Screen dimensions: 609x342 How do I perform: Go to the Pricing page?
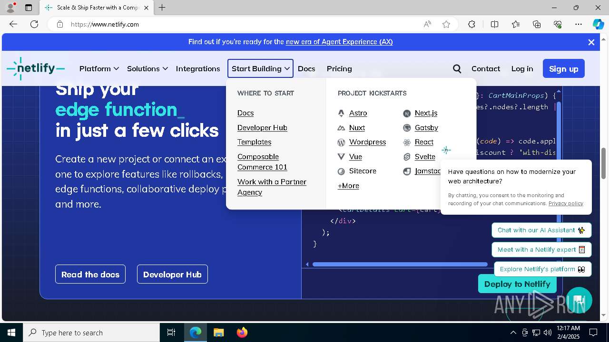point(339,69)
